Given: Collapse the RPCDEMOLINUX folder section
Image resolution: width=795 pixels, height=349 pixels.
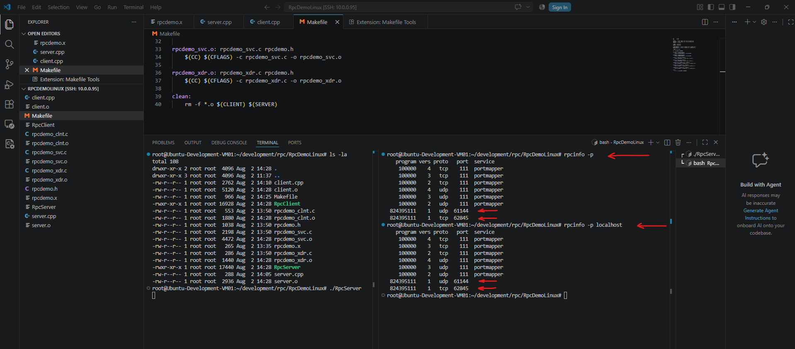Looking at the screenshot, I should point(24,88).
